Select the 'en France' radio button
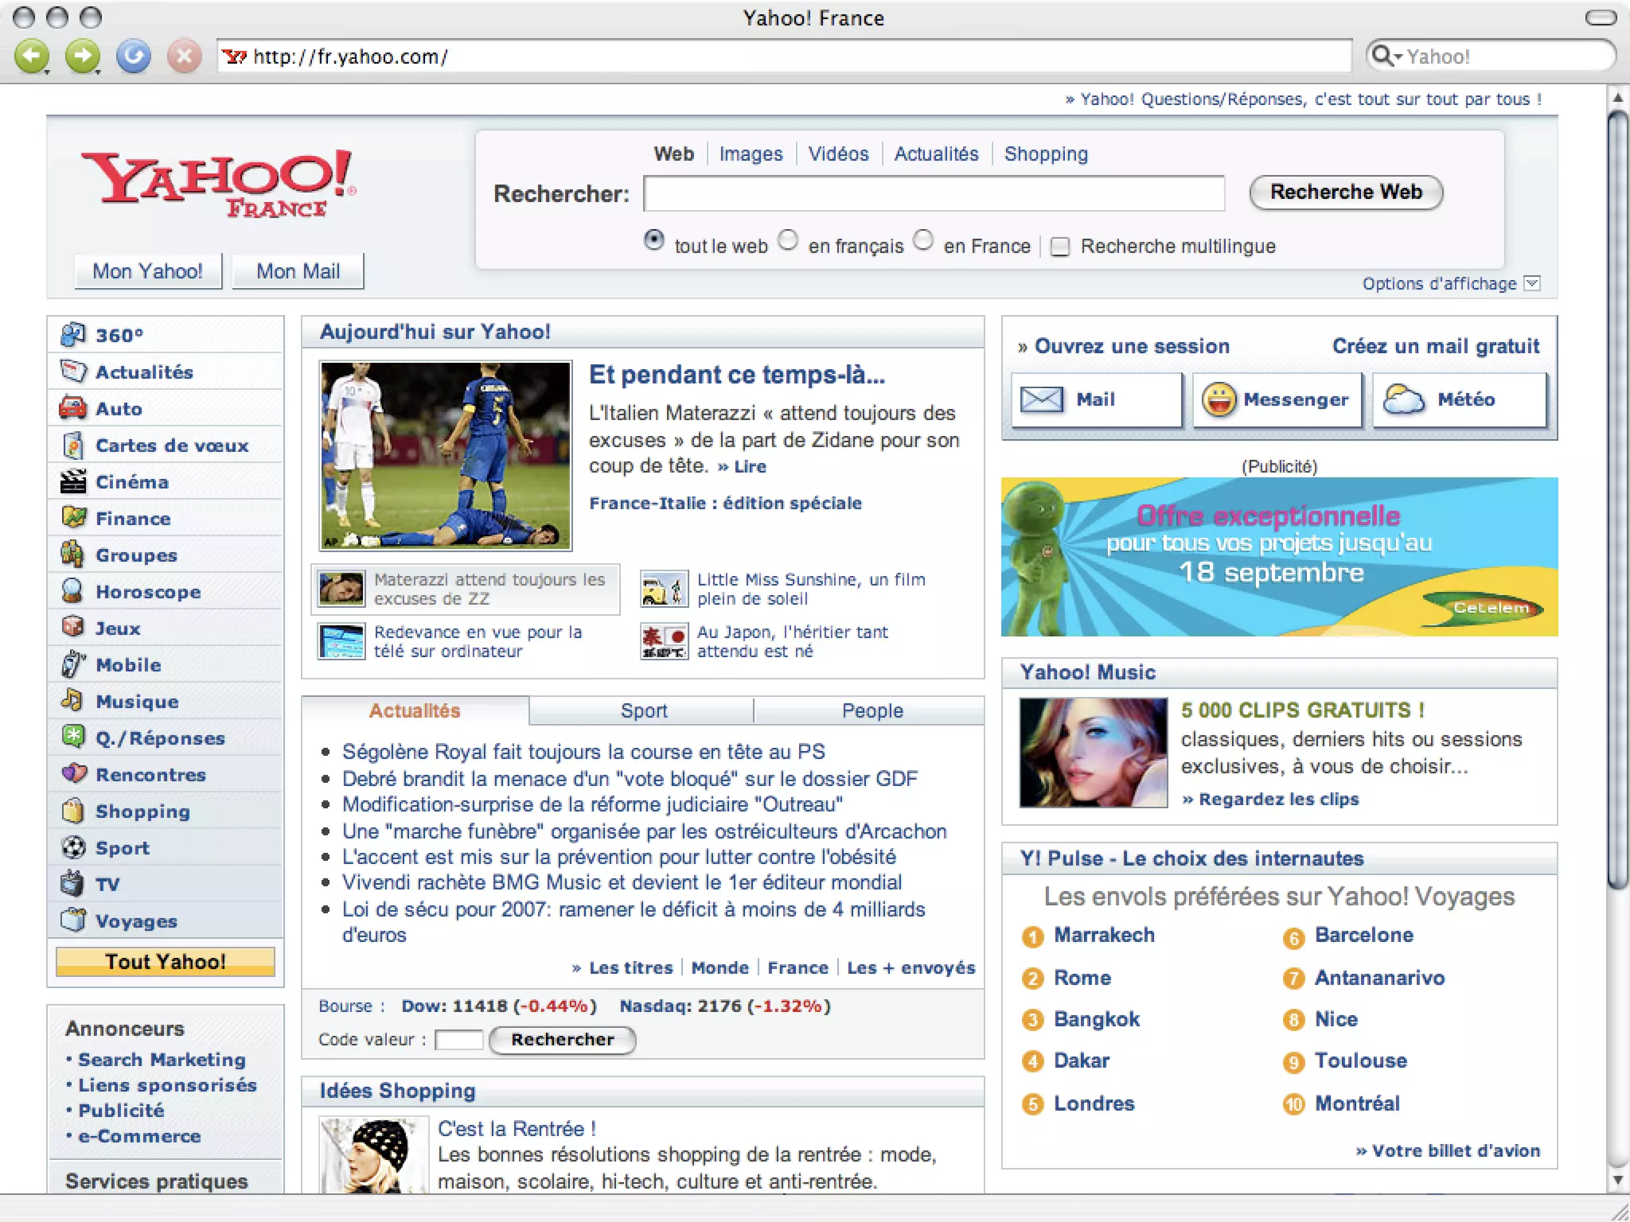 [923, 240]
